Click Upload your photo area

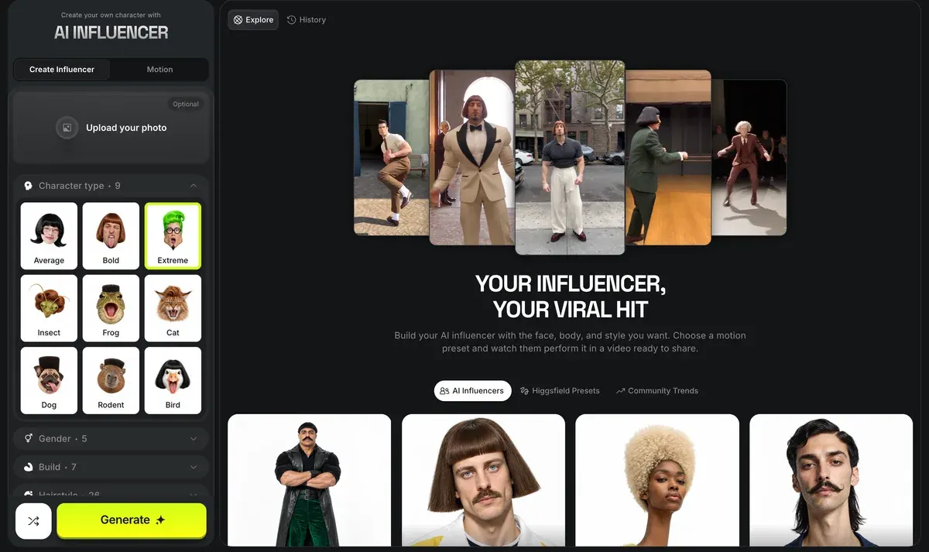click(111, 128)
